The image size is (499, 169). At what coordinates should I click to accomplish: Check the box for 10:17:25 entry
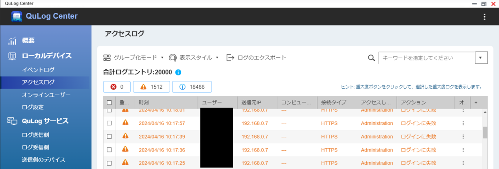coord(109,163)
